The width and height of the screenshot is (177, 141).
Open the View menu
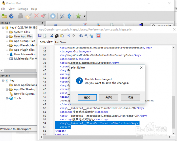pyautogui.click(x=11, y=9)
